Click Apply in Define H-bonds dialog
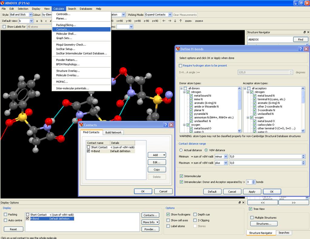This screenshot has height=239, width=310. (252, 191)
